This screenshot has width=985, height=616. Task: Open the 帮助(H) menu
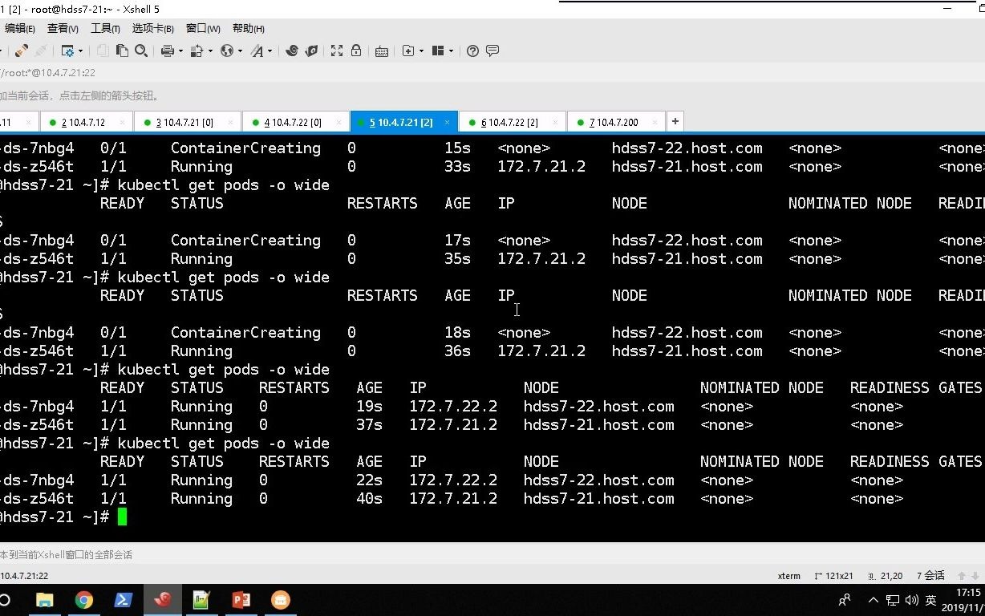click(248, 29)
